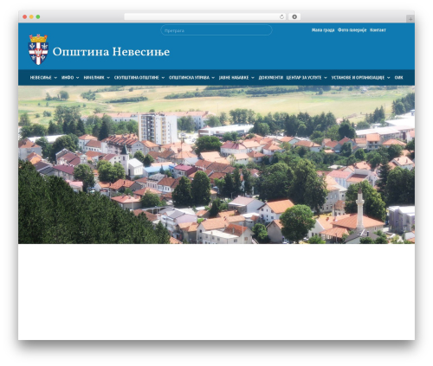Image resolution: width=433 pixels, height=366 pixels.
Task: Expand the НАЧЕЛНИК menu arrow
Action: click(x=108, y=78)
